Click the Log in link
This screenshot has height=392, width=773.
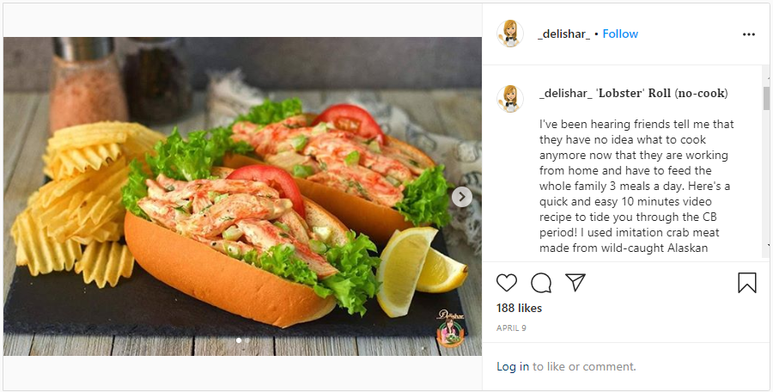click(x=513, y=366)
